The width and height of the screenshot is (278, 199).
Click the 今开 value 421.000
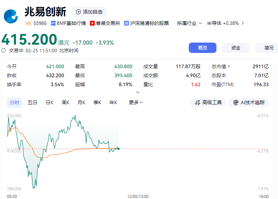click(x=55, y=66)
